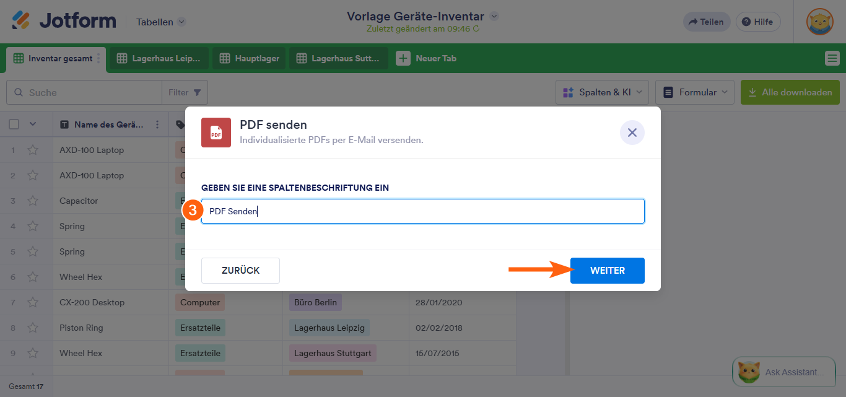Click the PDF senden icon in the dialog
The height and width of the screenshot is (397, 846).
pyautogui.click(x=216, y=133)
